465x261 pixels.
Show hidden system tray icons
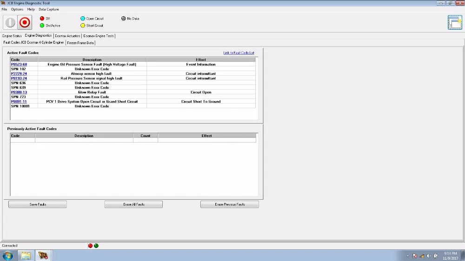click(x=408, y=256)
